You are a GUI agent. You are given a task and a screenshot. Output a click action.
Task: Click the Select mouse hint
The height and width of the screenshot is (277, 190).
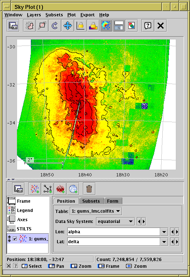point(32,266)
